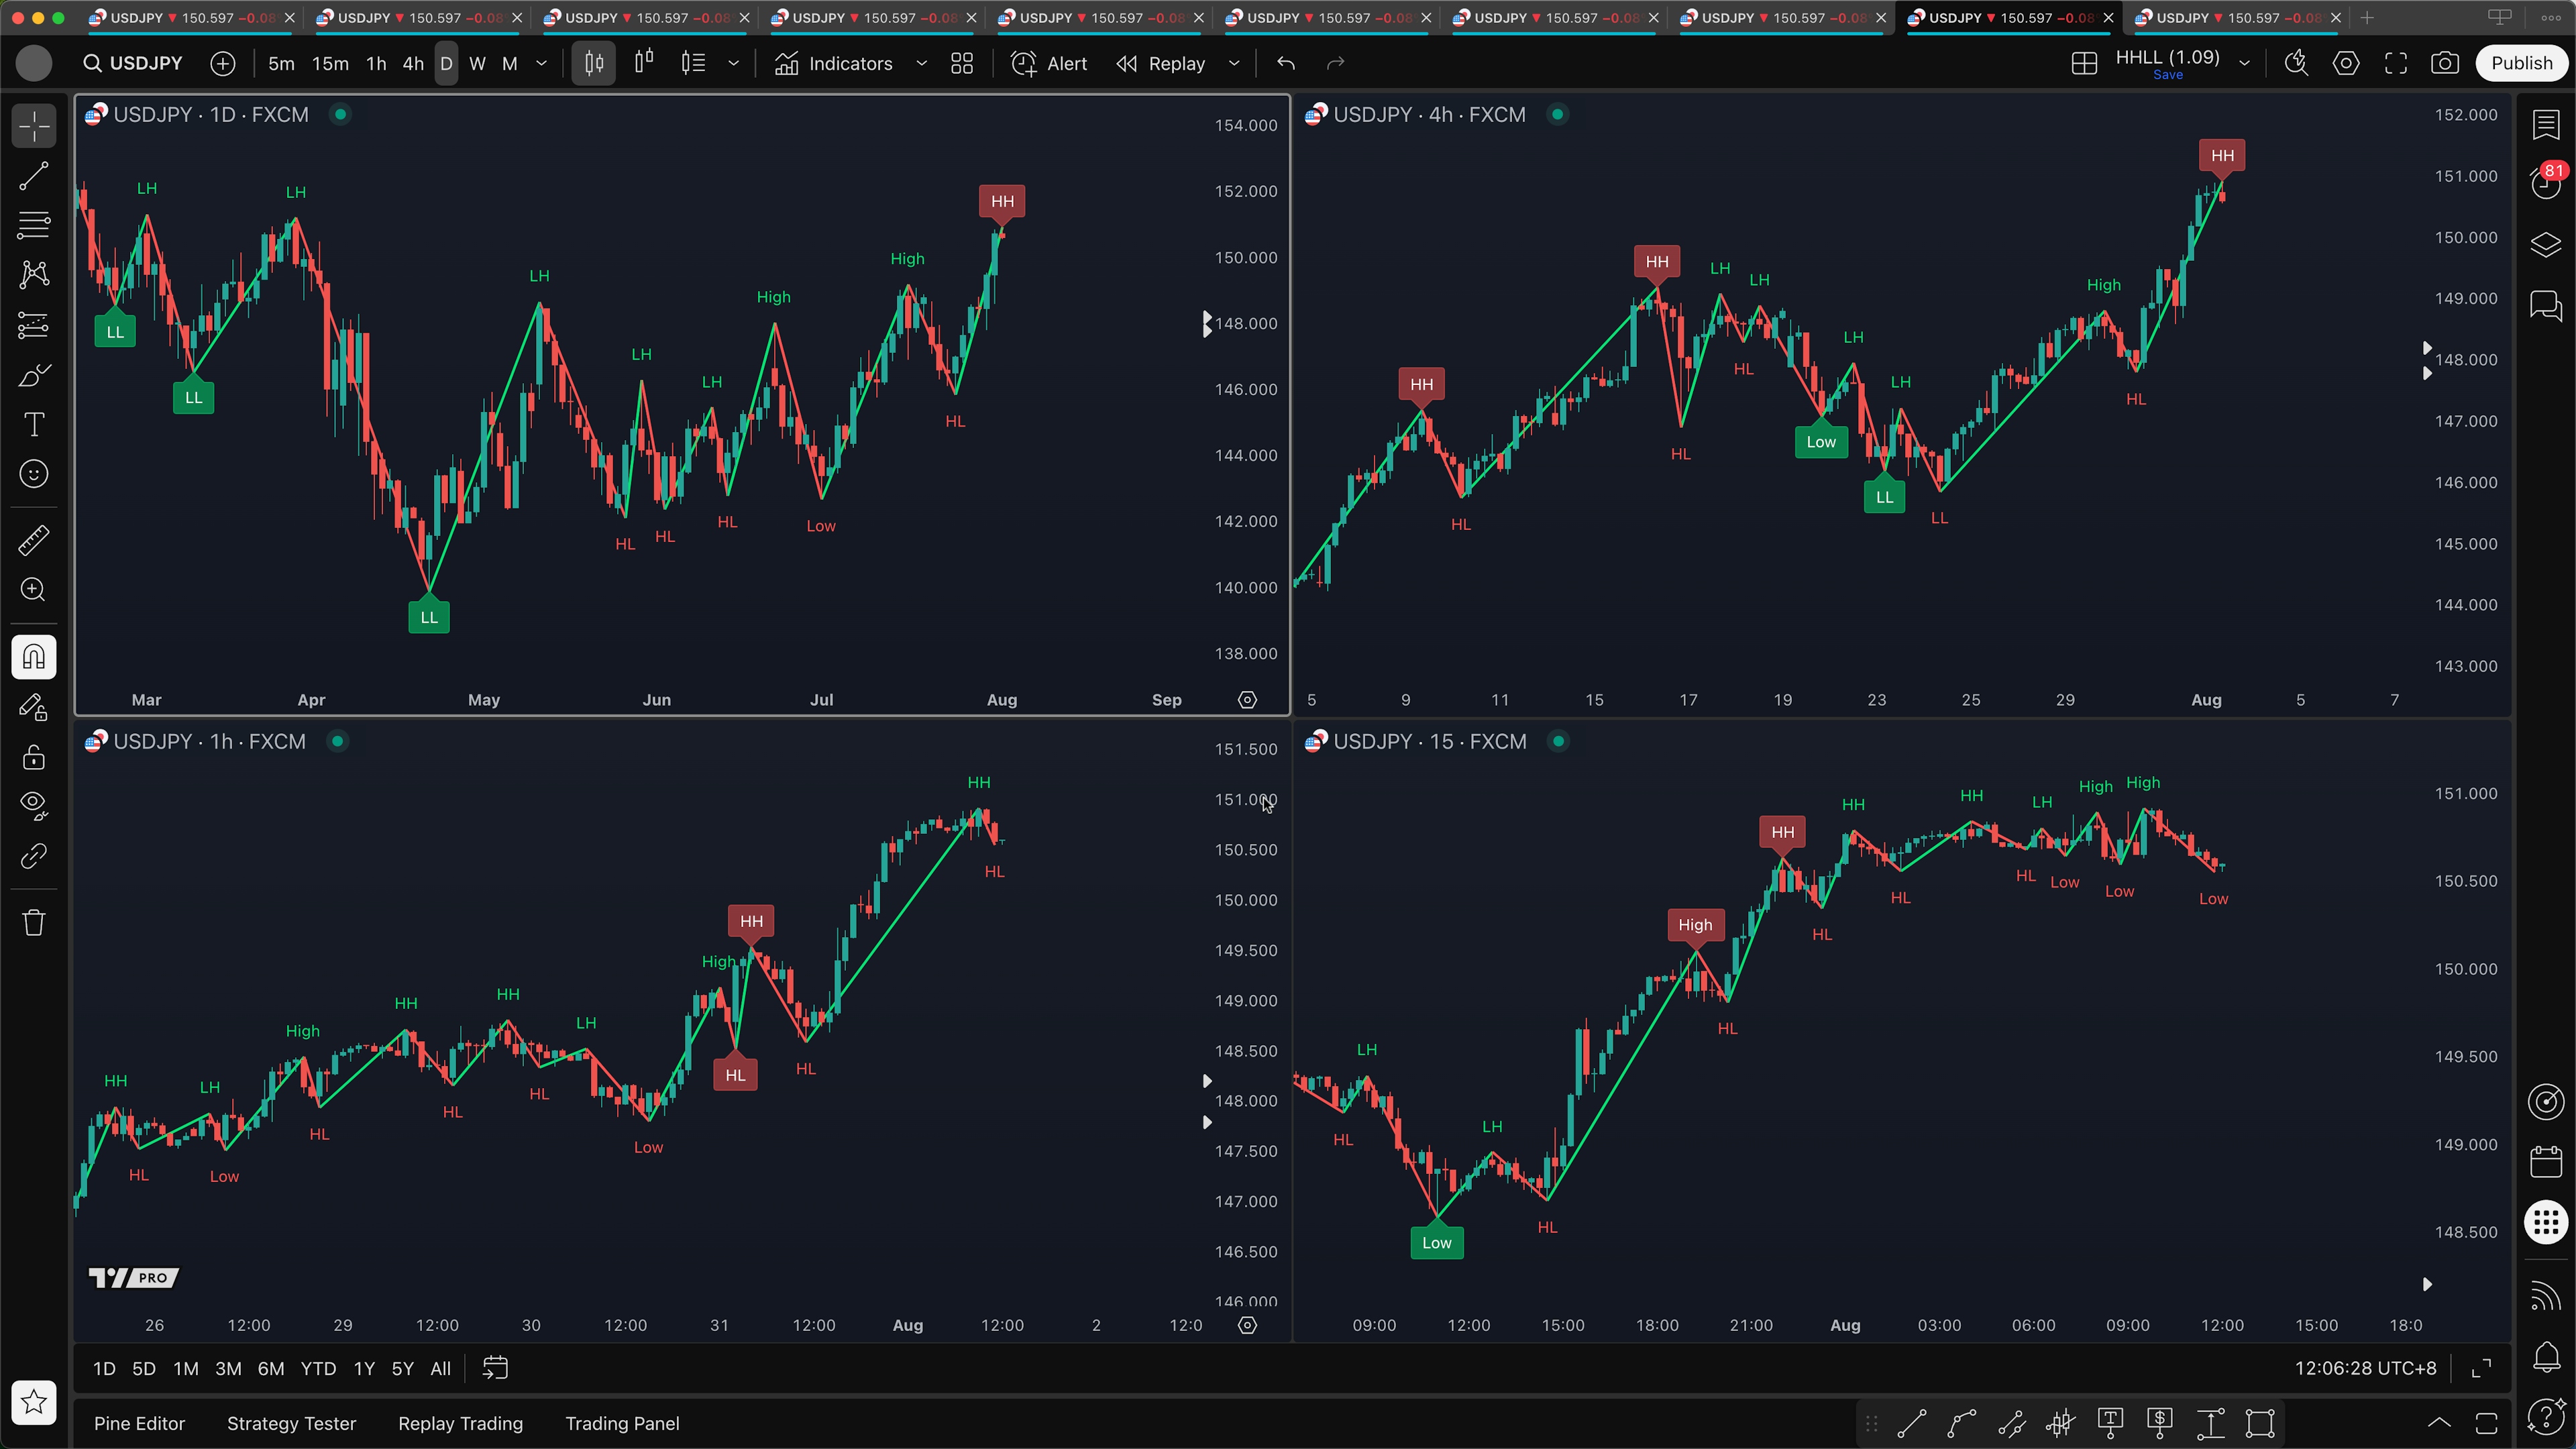Enter fullscreen mode
The width and height of the screenshot is (2576, 1449).
[2396, 63]
